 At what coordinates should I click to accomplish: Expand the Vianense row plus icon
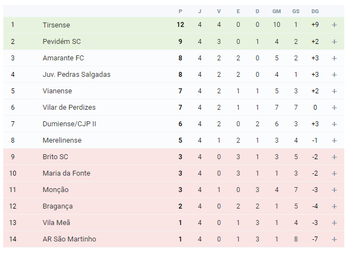pos(334,91)
